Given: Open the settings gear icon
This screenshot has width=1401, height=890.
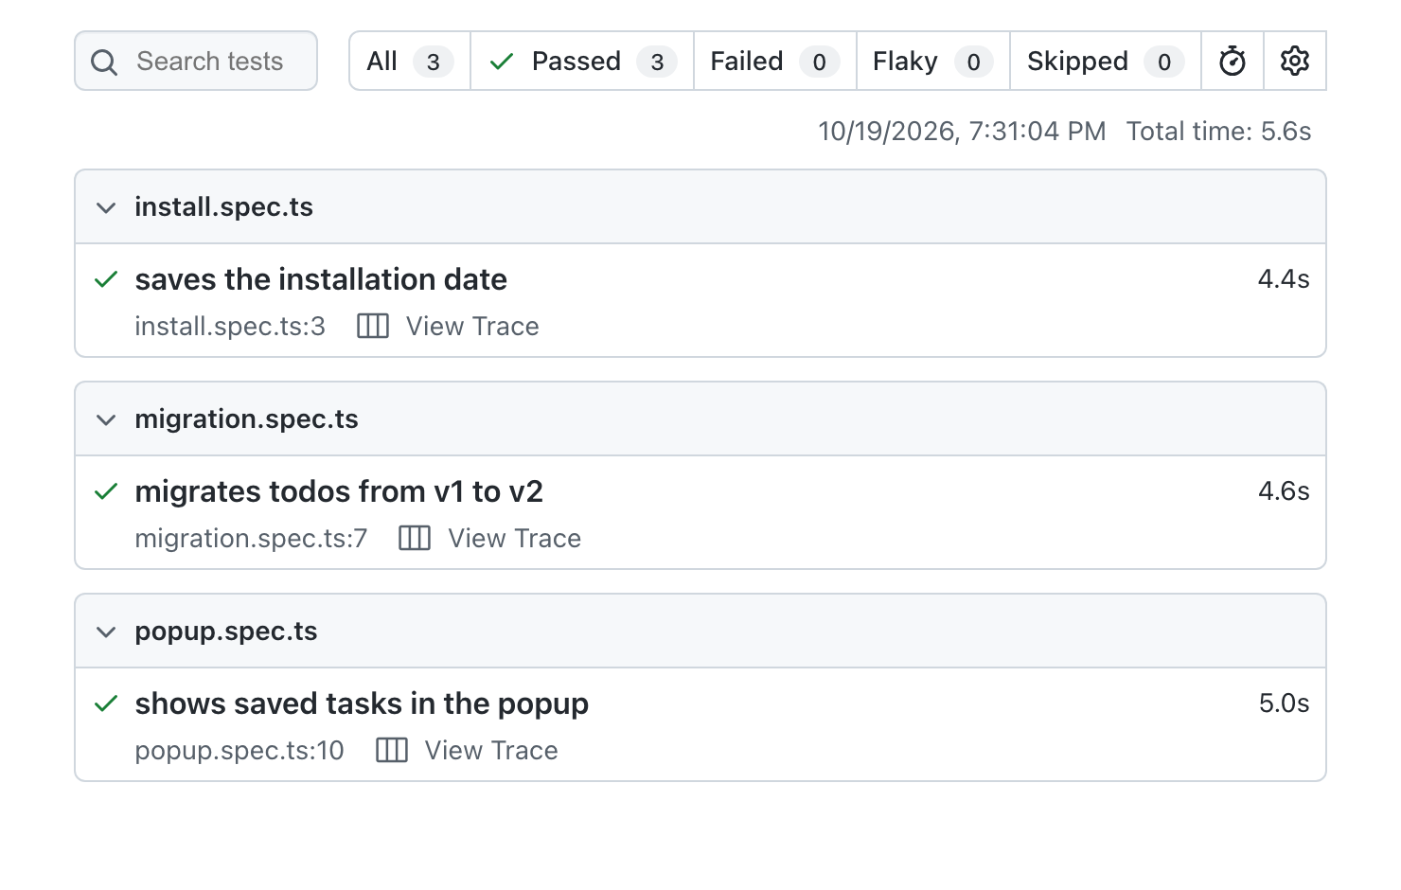Looking at the screenshot, I should 1294,62.
